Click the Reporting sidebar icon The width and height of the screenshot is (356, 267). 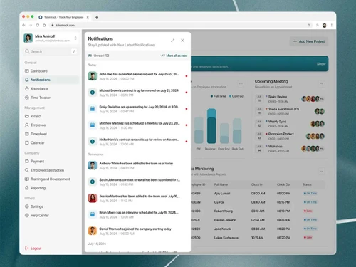pyautogui.click(x=27, y=188)
